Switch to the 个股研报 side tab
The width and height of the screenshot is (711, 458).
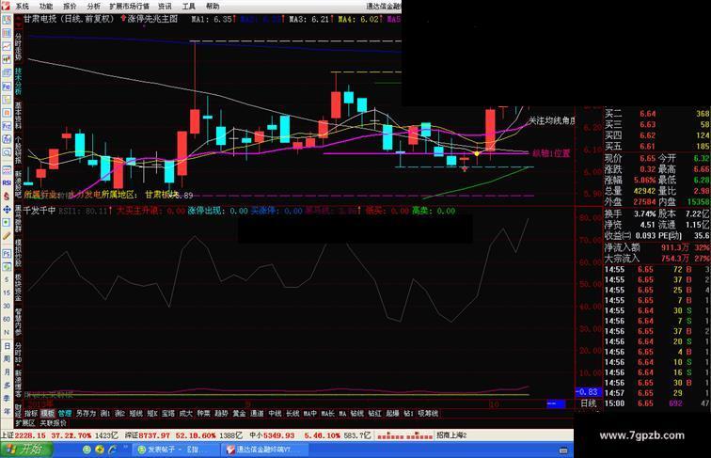[x=18, y=150]
